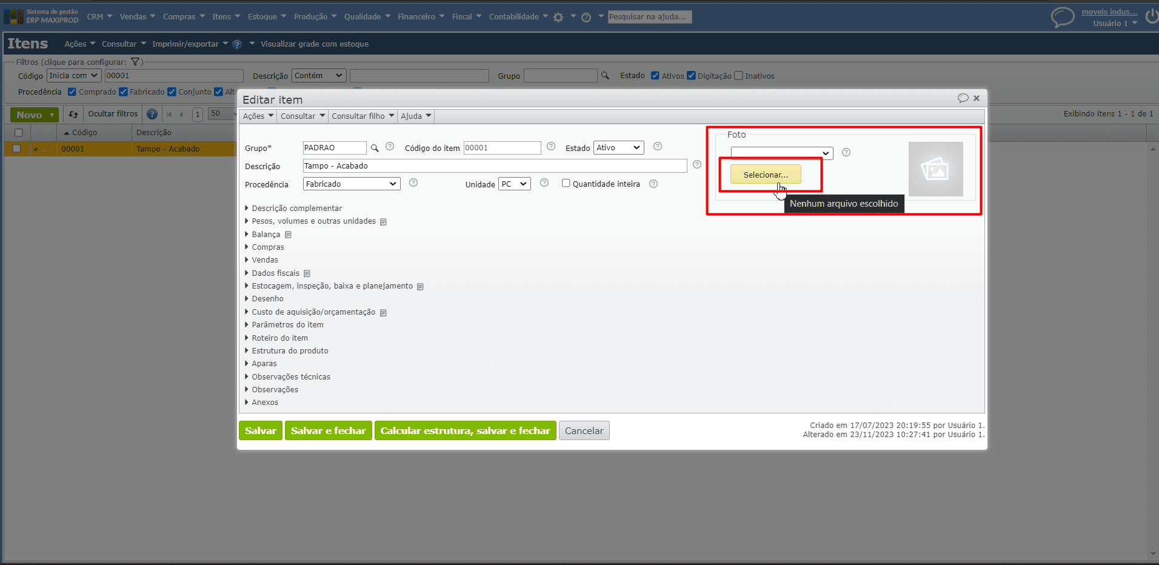Open the Estoque menu in the top bar
Image resolution: width=1159 pixels, height=565 pixels.
[267, 17]
